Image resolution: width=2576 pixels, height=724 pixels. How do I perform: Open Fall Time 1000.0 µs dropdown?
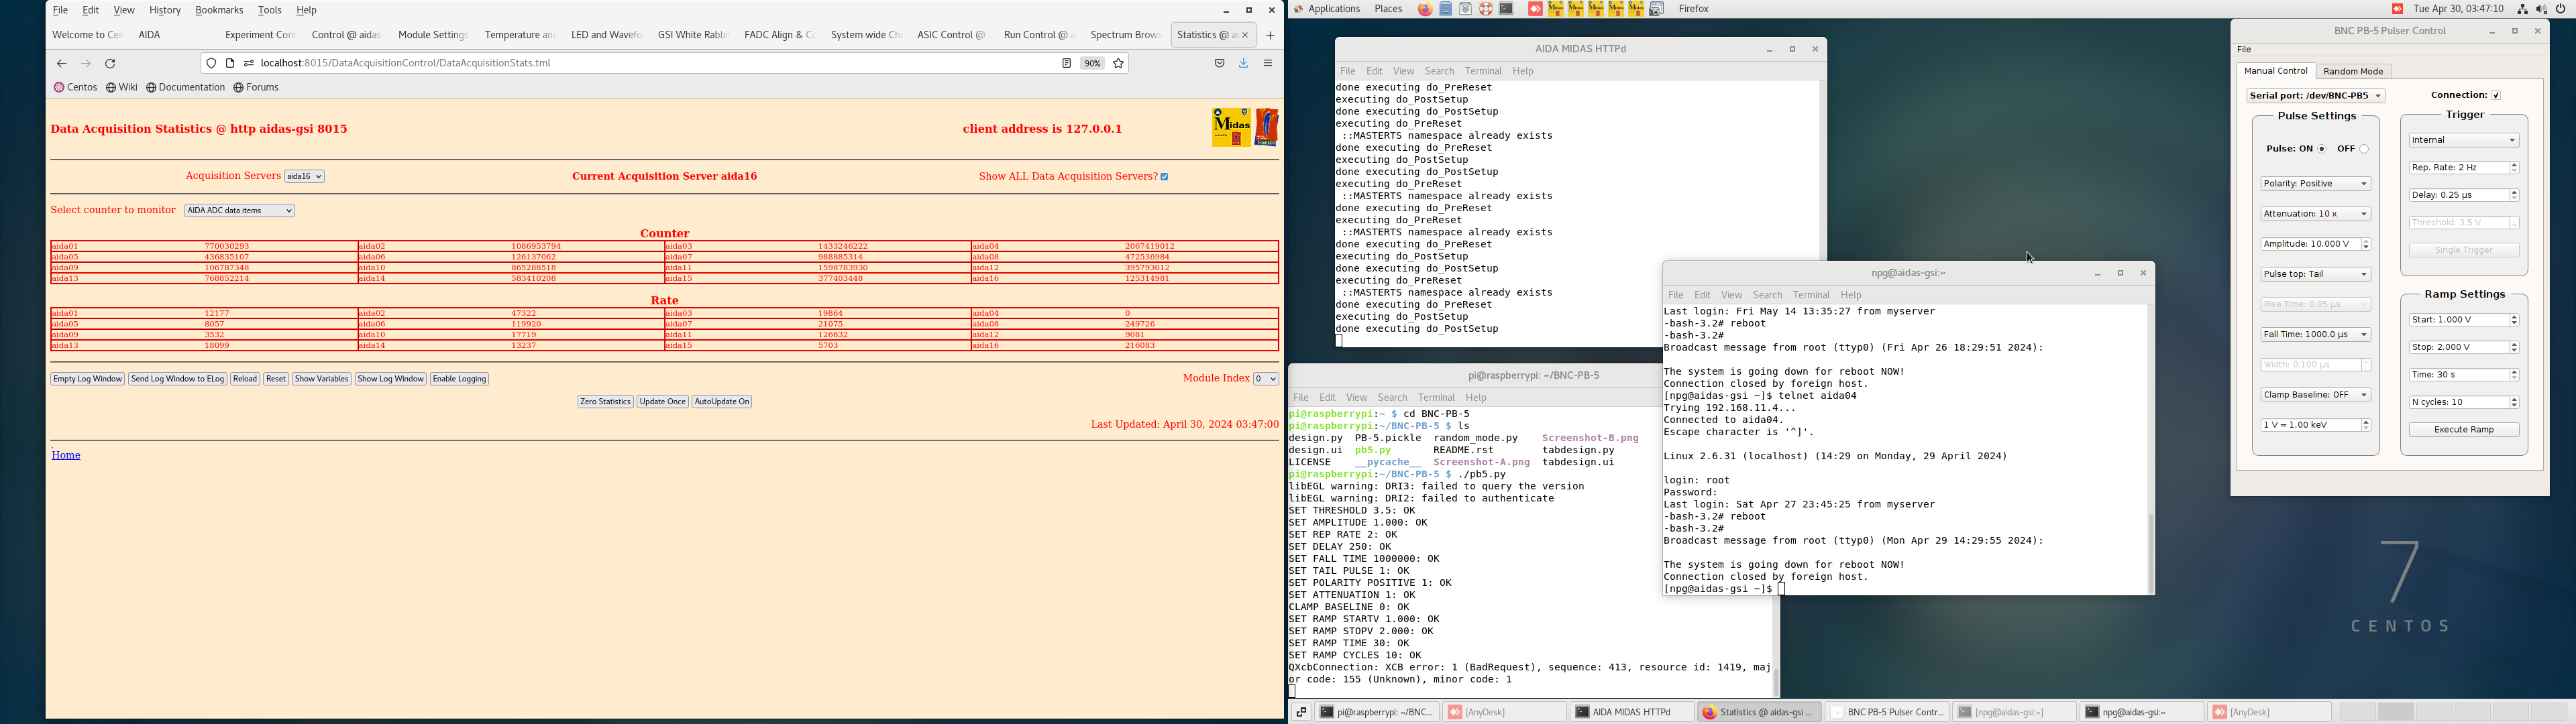(x=2315, y=335)
